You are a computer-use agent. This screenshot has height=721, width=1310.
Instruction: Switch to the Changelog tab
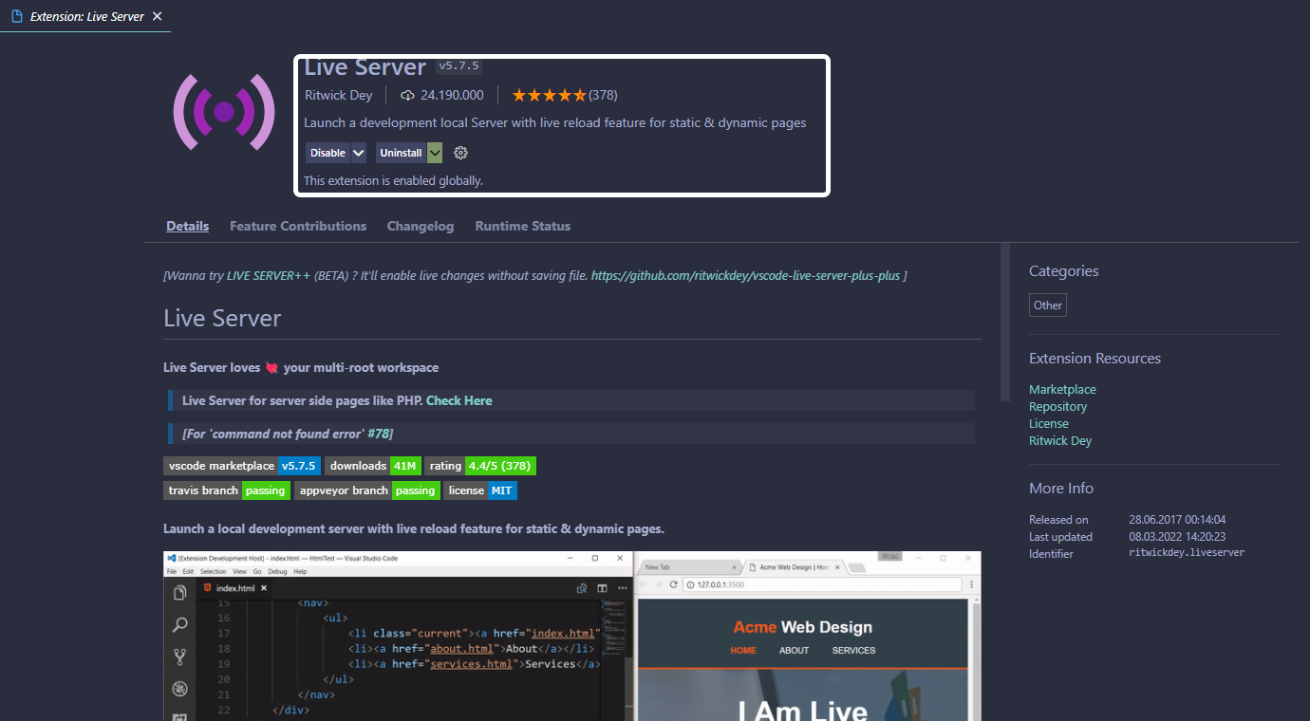(420, 226)
